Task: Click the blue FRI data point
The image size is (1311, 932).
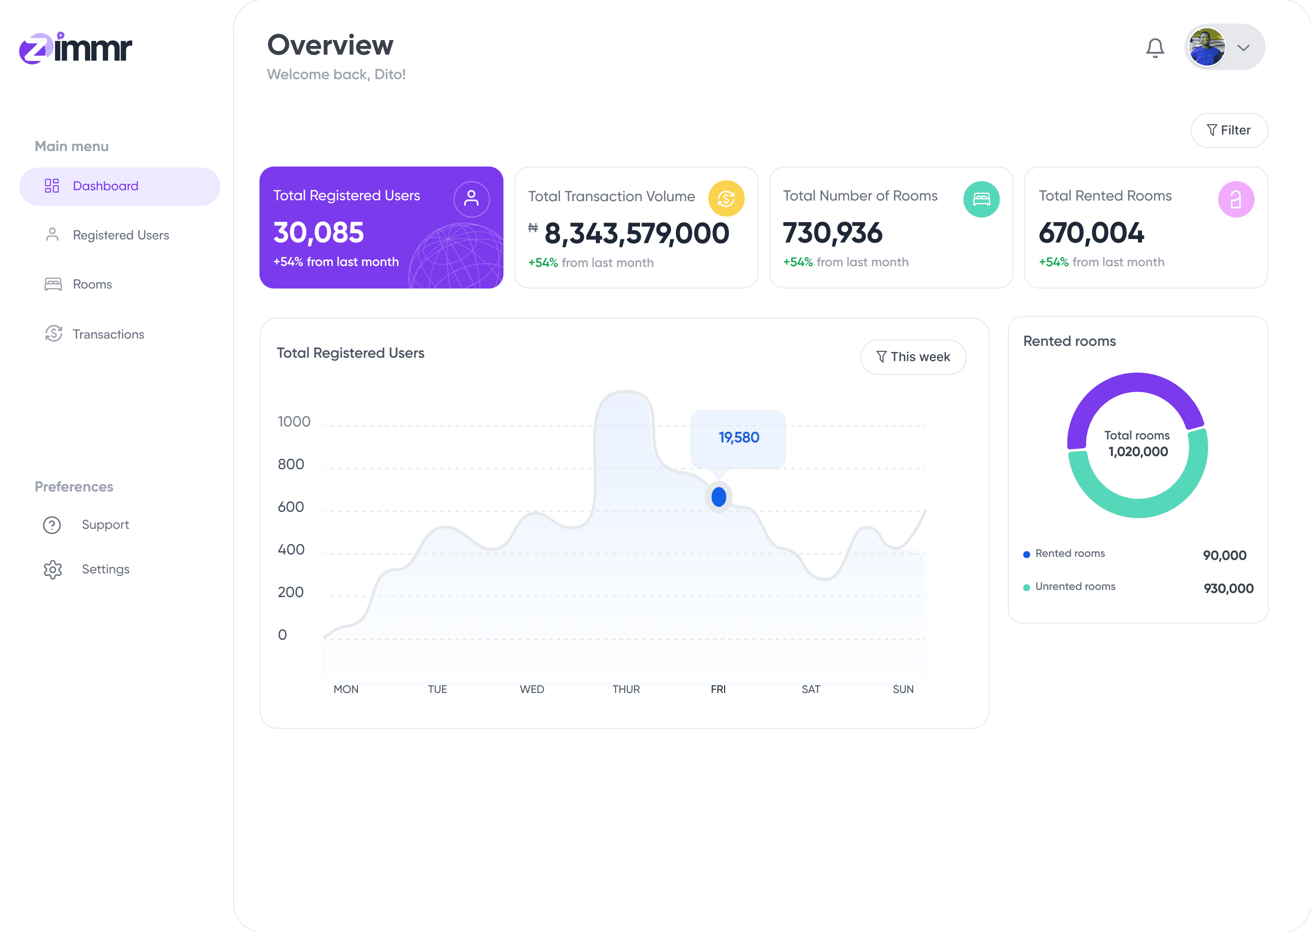Action: point(719,497)
